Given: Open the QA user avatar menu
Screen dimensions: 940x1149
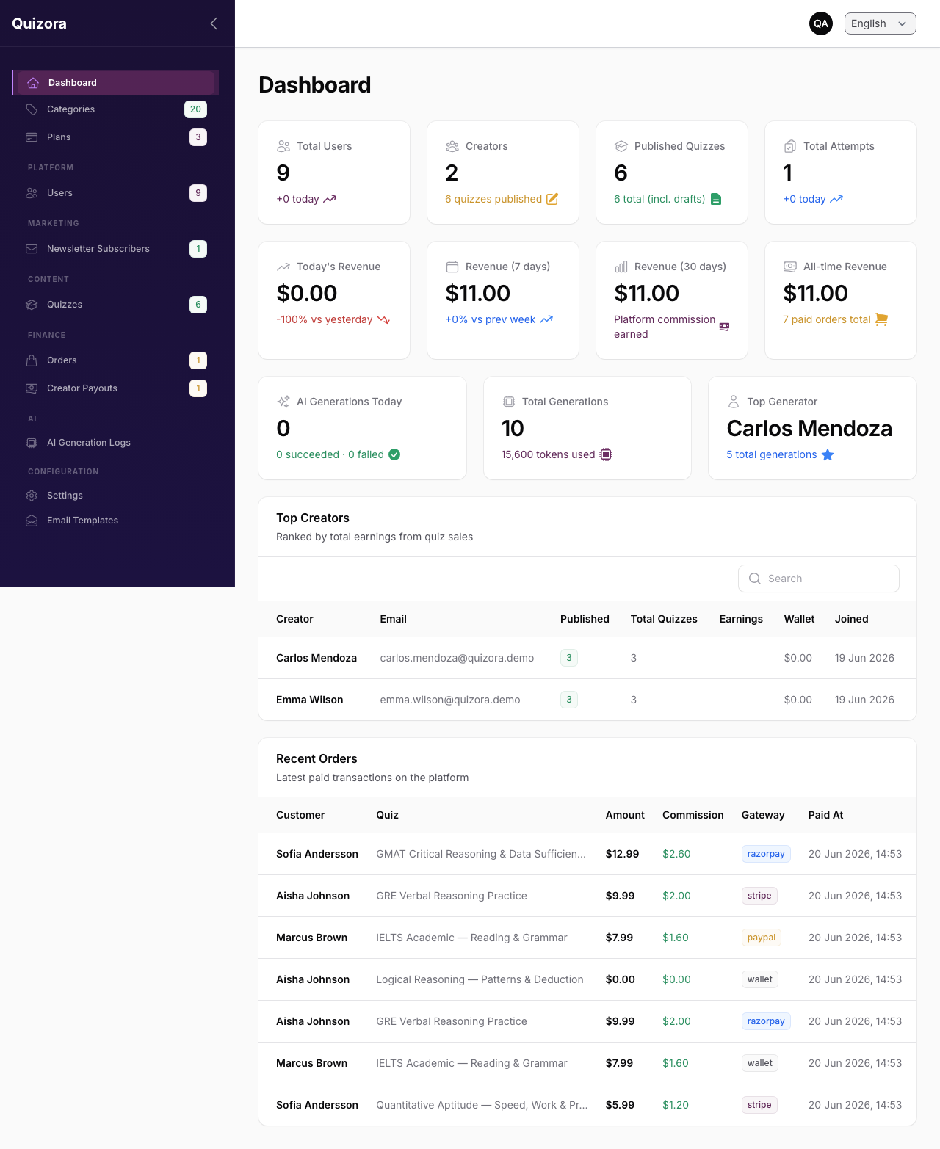Looking at the screenshot, I should (x=821, y=23).
